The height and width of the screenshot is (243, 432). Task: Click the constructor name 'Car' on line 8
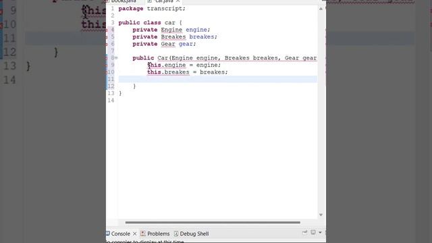point(163,58)
